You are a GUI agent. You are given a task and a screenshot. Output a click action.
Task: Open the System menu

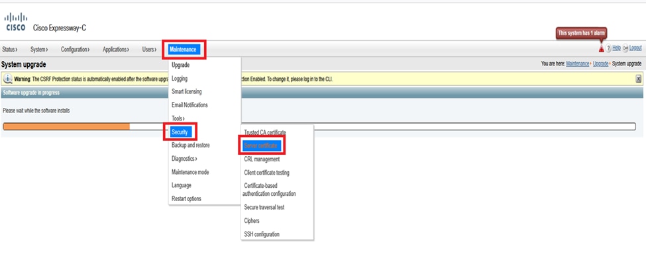39,50
